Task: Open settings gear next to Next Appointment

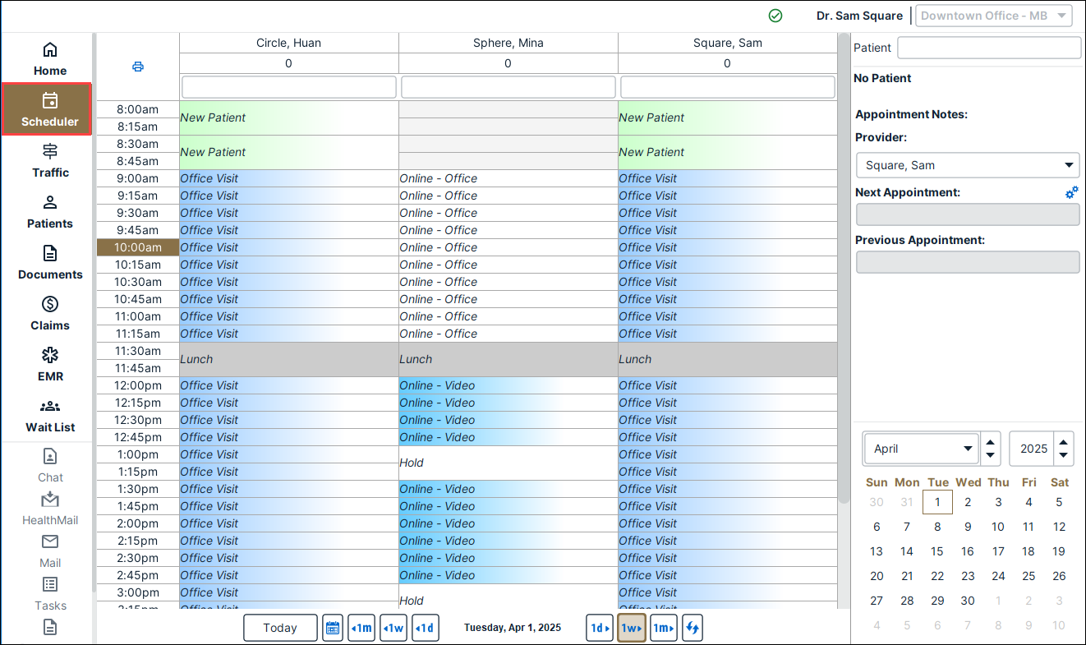Action: click(x=1071, y=191)
